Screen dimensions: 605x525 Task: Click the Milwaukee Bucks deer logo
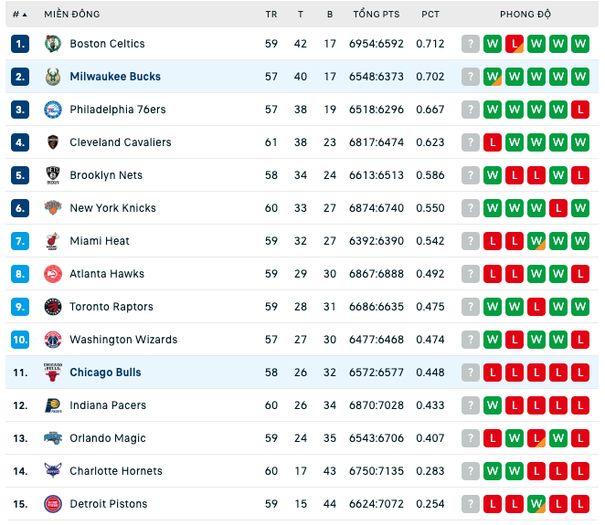(x=53, y=77)
